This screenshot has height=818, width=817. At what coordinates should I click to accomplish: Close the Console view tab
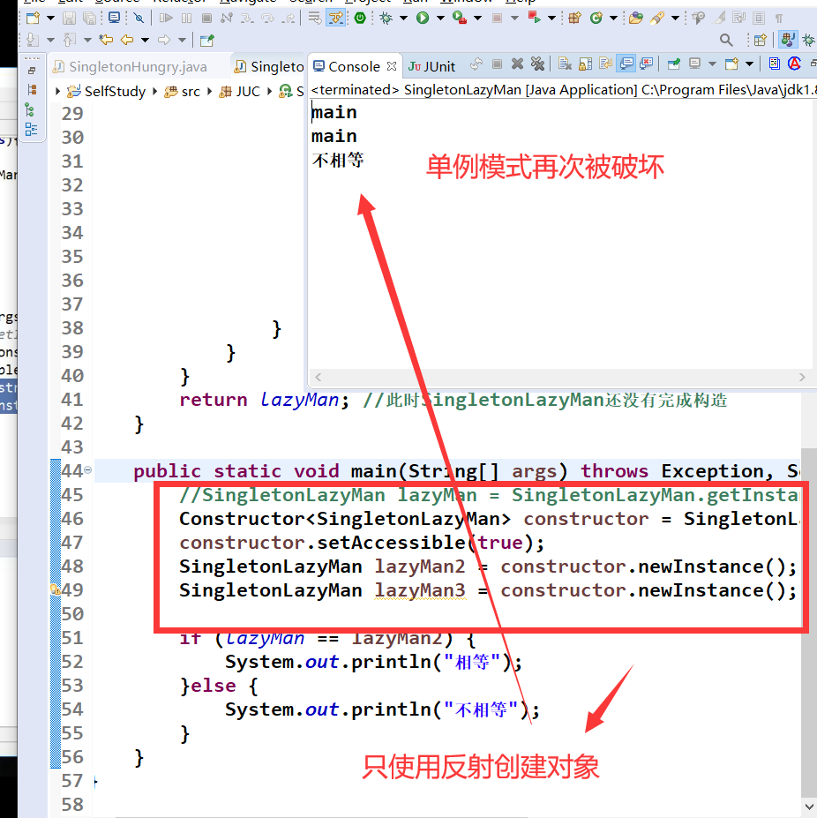coord(392,66)
